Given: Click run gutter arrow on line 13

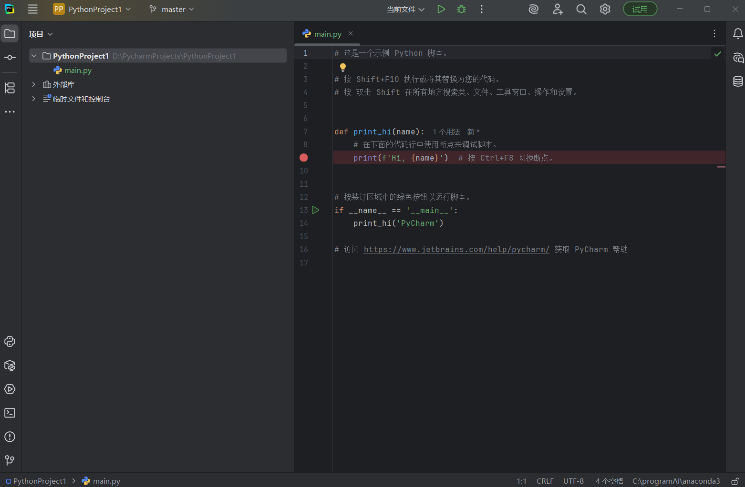Looking at the screenshot, I should pyautogui.click(x=315, y=210).
